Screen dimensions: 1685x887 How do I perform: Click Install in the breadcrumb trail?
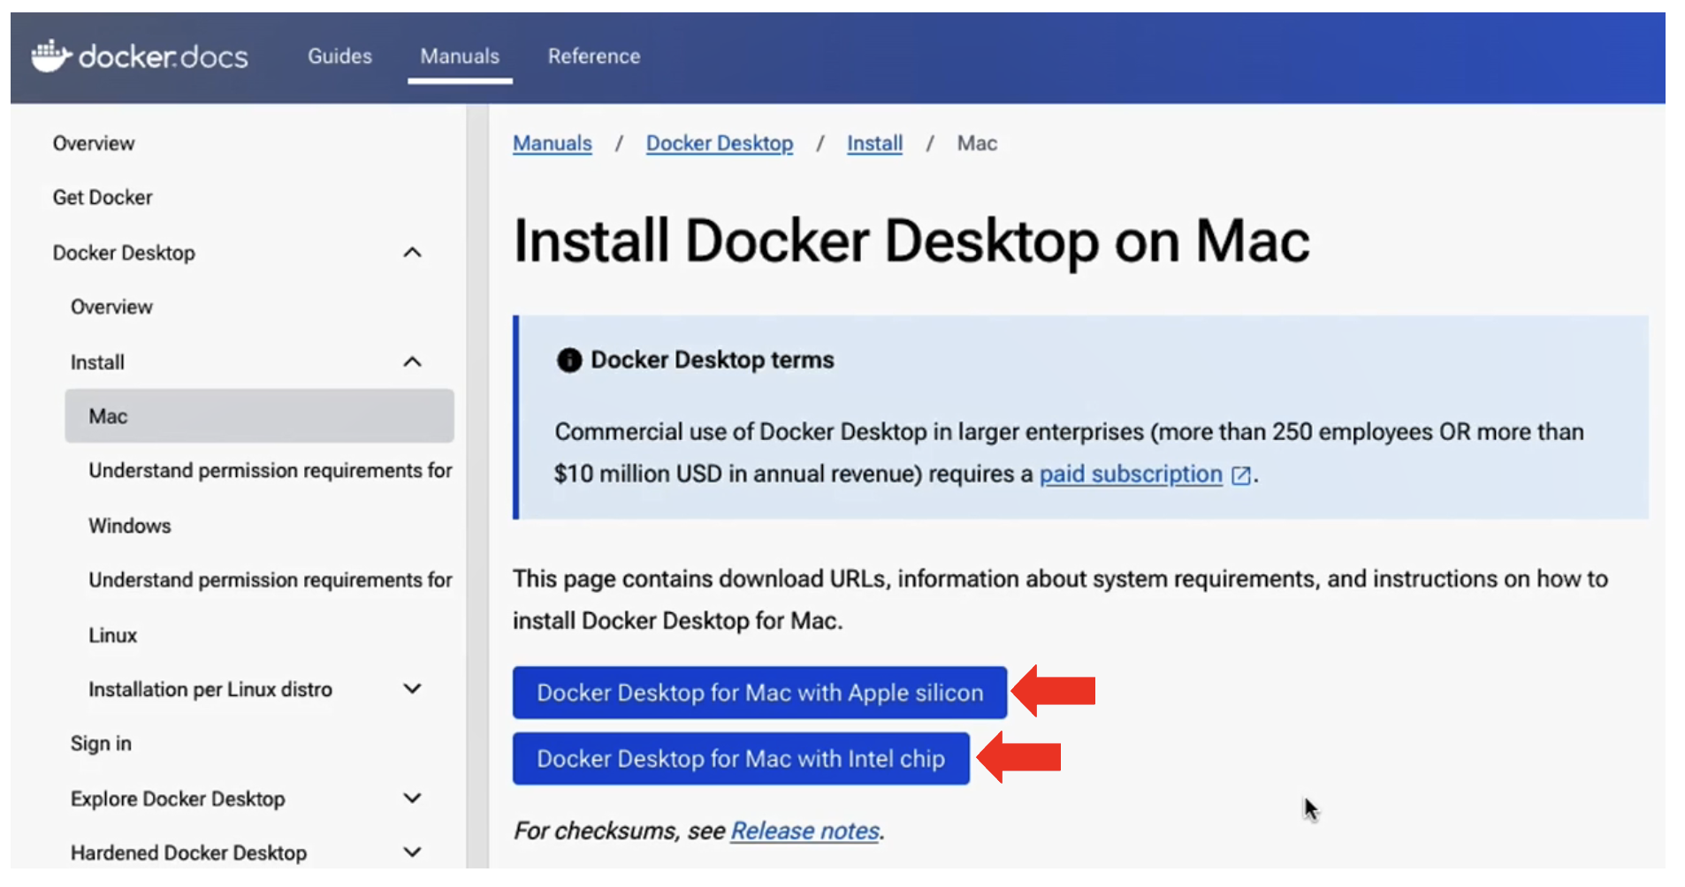click(x=873, y=142)
